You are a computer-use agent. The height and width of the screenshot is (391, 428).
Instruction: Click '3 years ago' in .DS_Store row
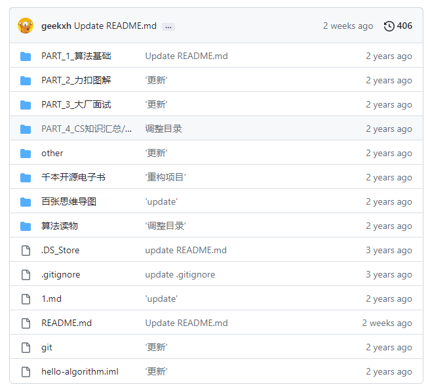tap(389, 251)
